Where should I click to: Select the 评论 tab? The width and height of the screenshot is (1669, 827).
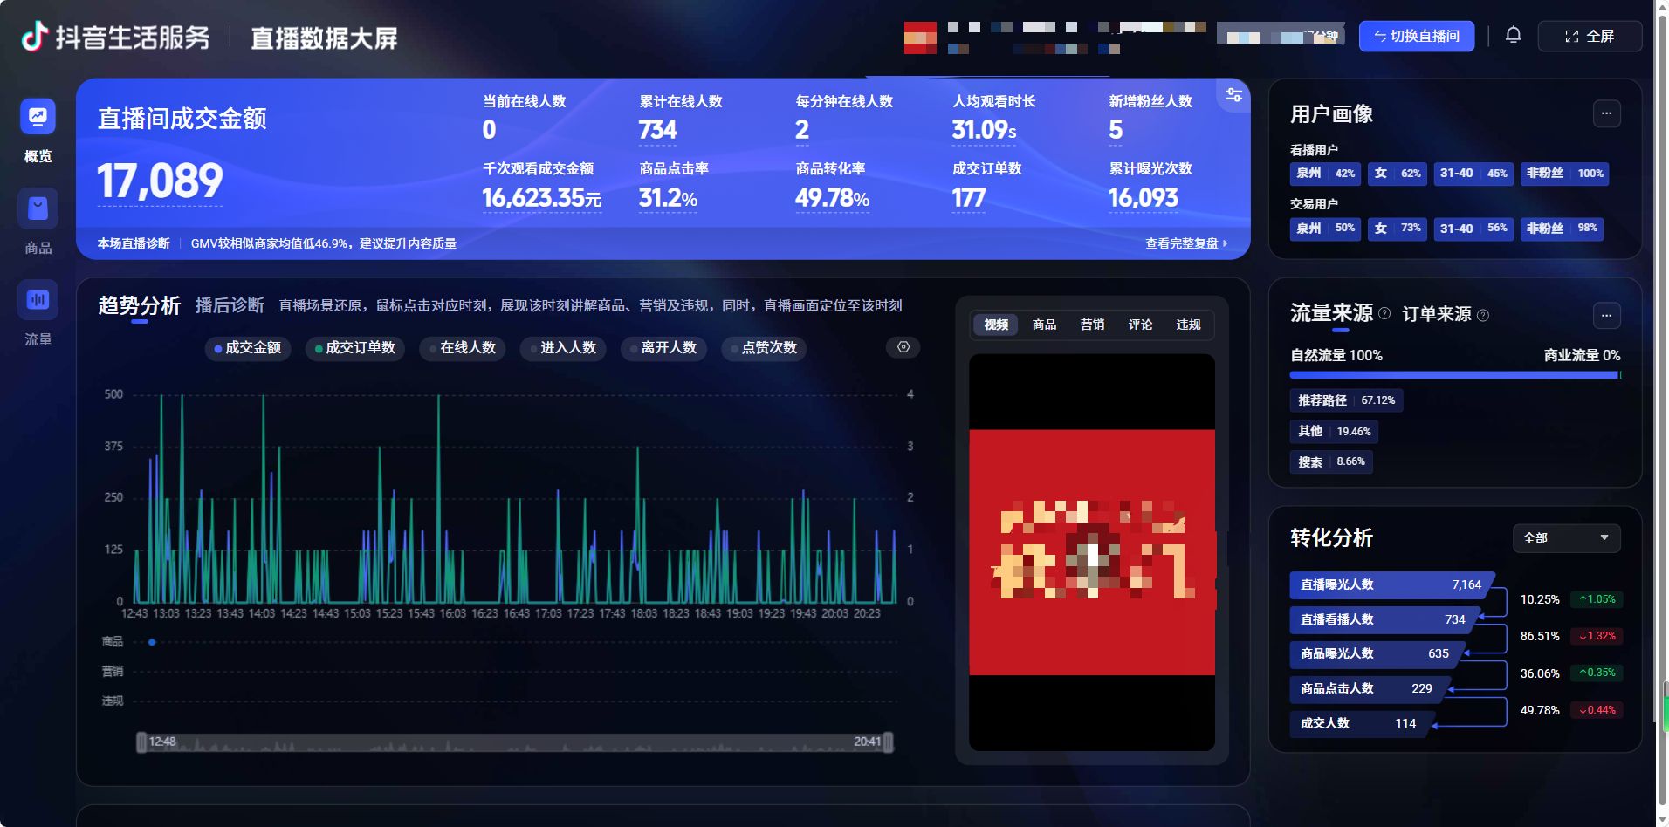coord(1140,325)
